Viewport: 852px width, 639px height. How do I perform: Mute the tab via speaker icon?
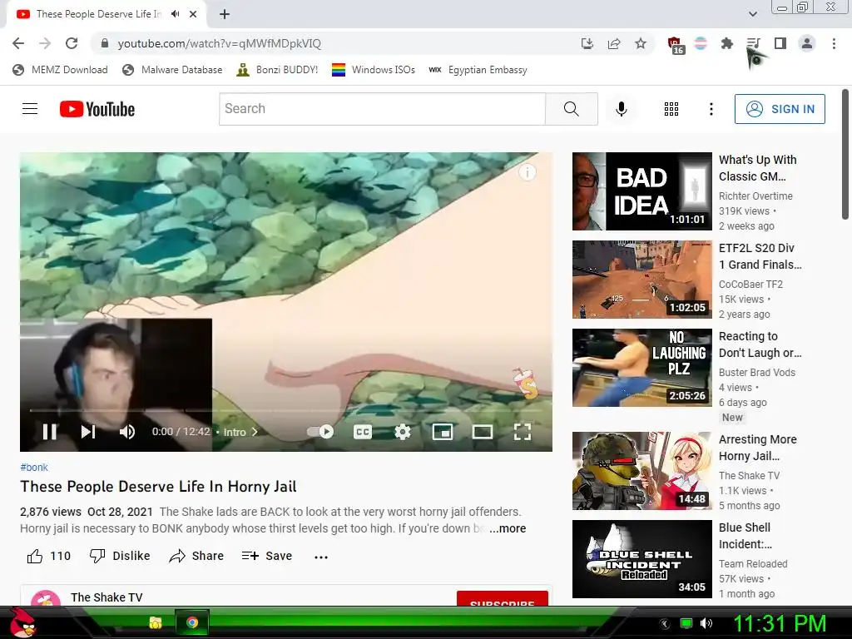pos(175,14)
